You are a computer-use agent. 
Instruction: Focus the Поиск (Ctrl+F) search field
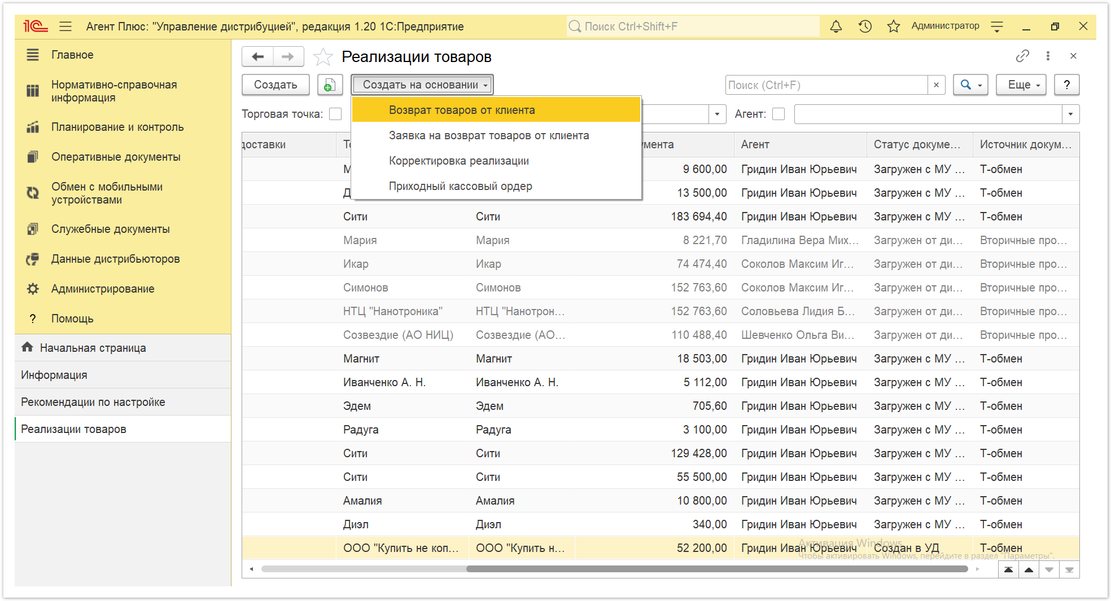[x=827, y=85]
